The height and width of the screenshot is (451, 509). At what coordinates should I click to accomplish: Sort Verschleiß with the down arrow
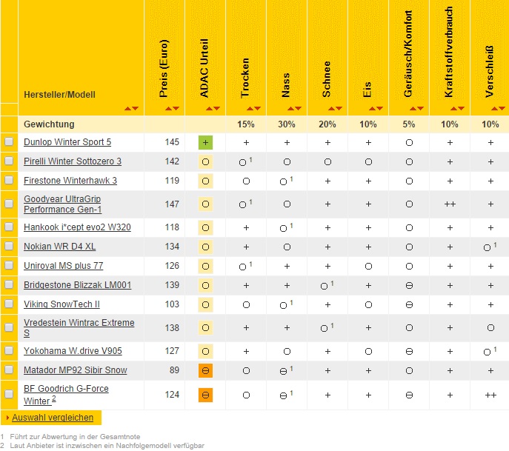[502, 108]
